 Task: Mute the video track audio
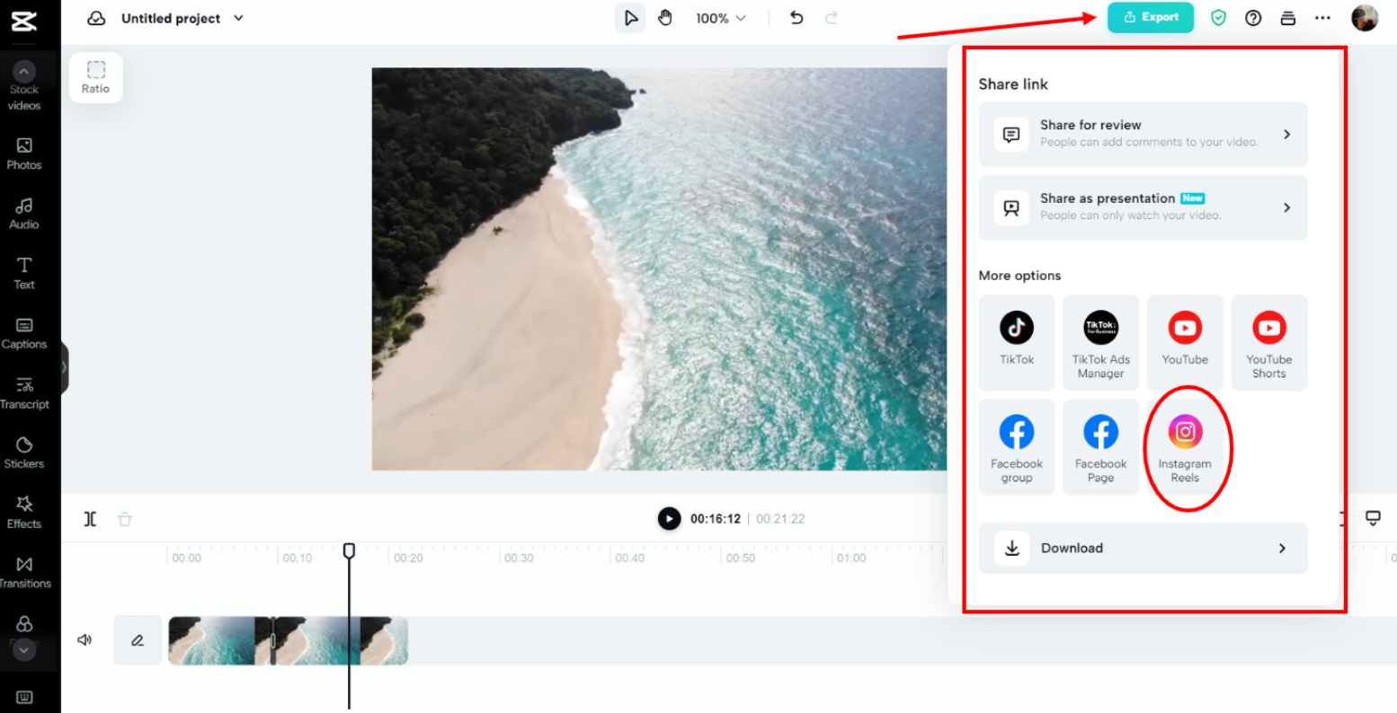pyautogui.click(x=85, y=639)
